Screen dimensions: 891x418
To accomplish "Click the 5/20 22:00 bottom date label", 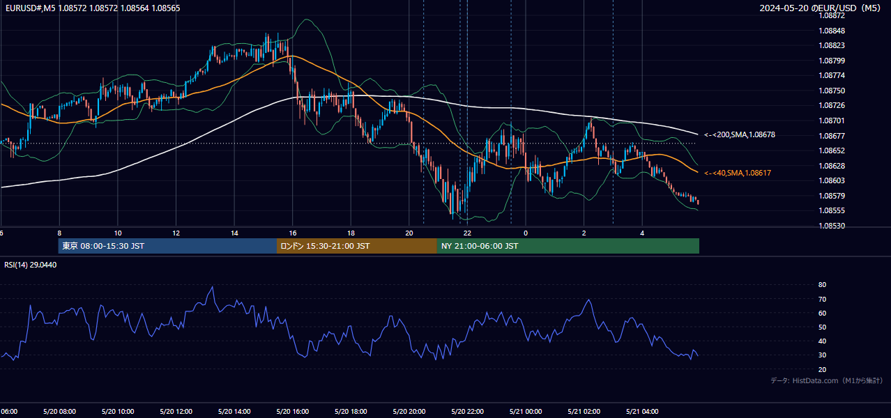I will tap(467, 412).
